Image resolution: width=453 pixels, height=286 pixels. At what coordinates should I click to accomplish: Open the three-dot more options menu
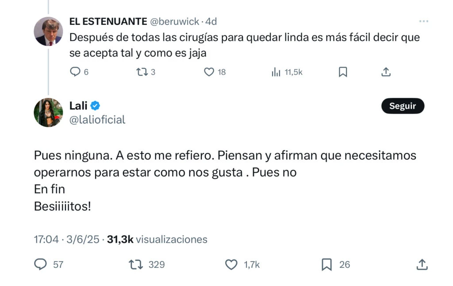pos(423,21)
